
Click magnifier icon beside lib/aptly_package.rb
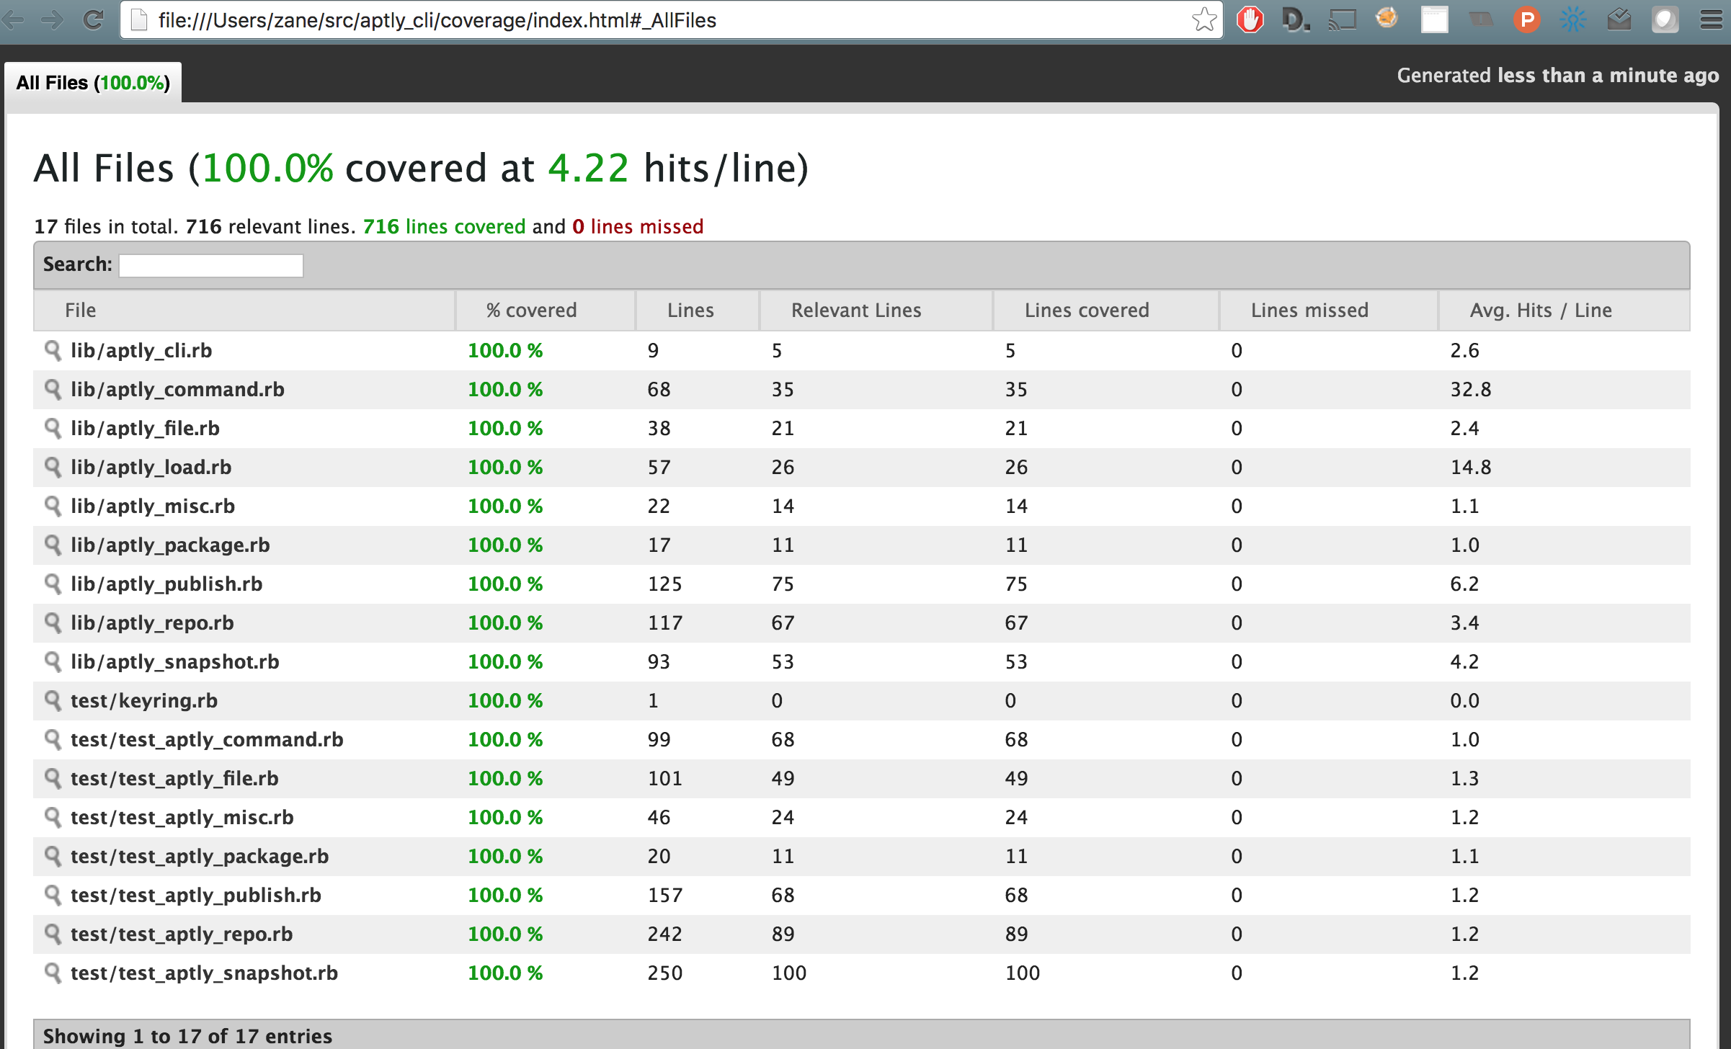point(52,545)
